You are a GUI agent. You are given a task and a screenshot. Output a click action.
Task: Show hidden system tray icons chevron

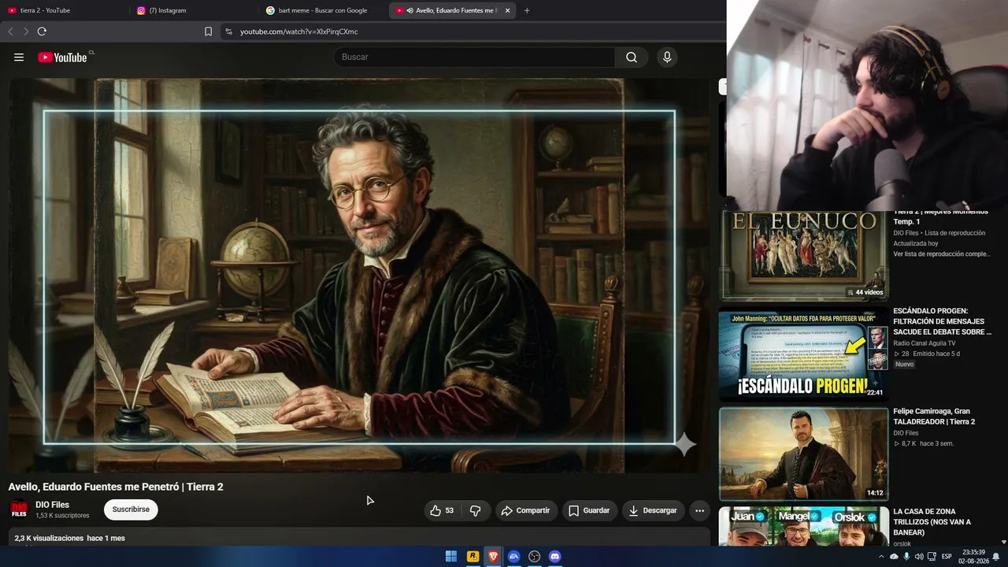881,557
